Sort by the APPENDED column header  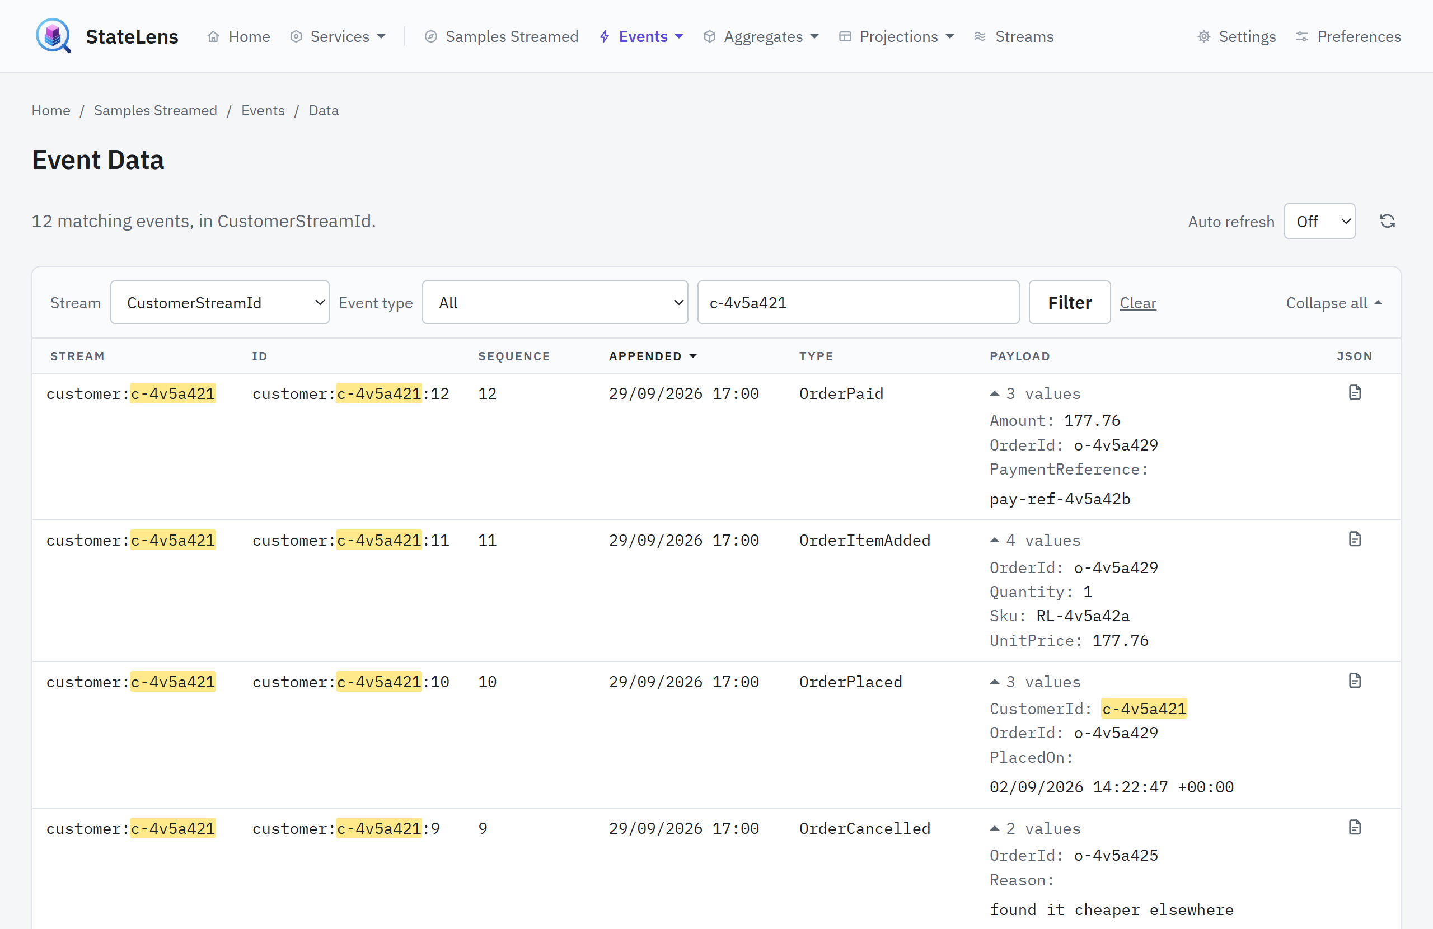tap(653, 356)
